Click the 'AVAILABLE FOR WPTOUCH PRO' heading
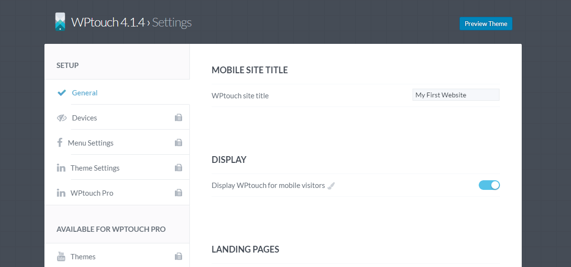Image resolution: width=571 pixels, height=267 pixels. [111, 229]
